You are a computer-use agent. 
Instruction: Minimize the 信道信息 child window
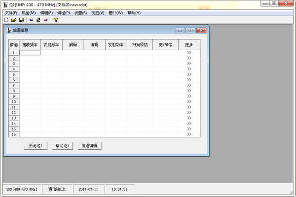pyautogui.click(x=180, y=31)
